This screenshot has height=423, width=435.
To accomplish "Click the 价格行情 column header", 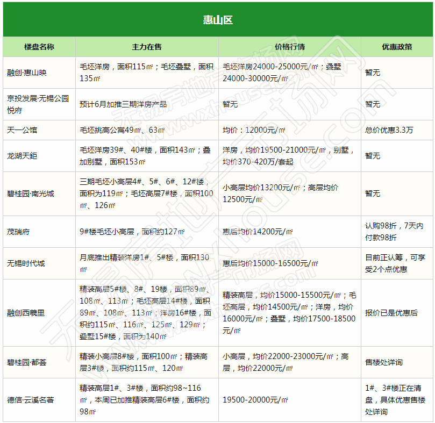I will (289, 47).
